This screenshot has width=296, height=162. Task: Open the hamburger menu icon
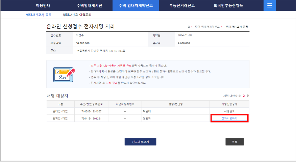pyautogui.click(x=270, y=5)
